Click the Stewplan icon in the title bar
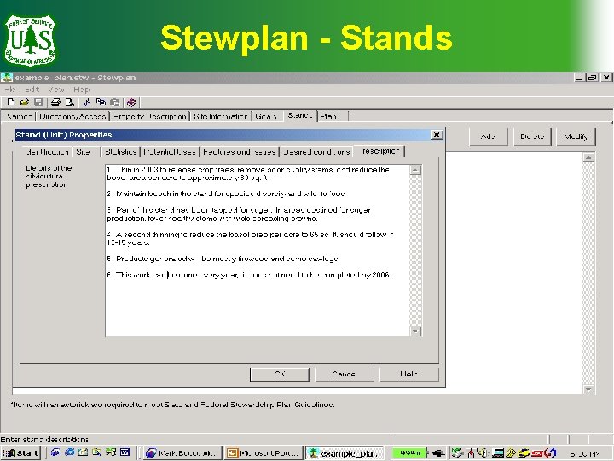 (x=7, y=77)
